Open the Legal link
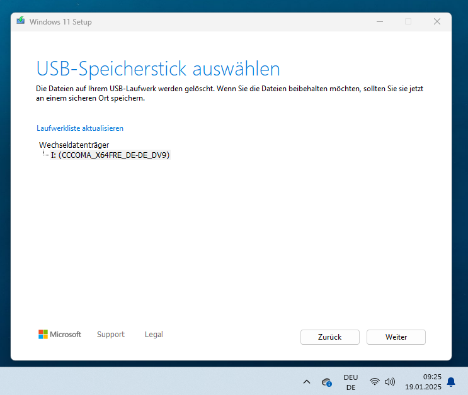 (154, 335)
